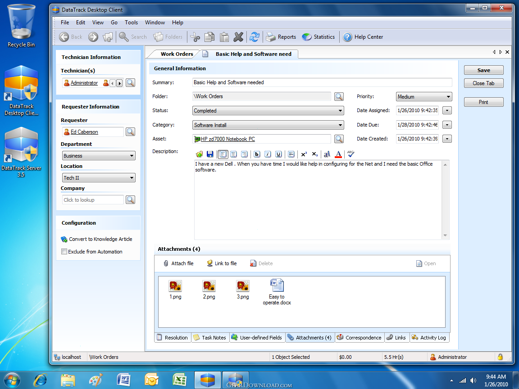Open the Category dropdown
Viewport: 519px width, 389px height.
click(268, 125)
